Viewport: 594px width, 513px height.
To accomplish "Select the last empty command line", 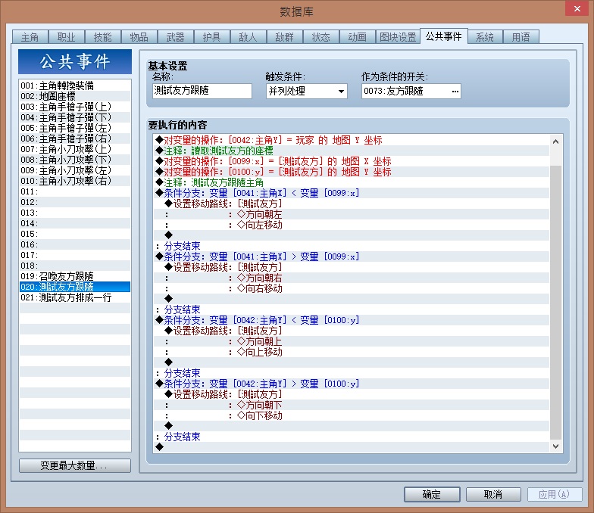I will coord(352,447).
